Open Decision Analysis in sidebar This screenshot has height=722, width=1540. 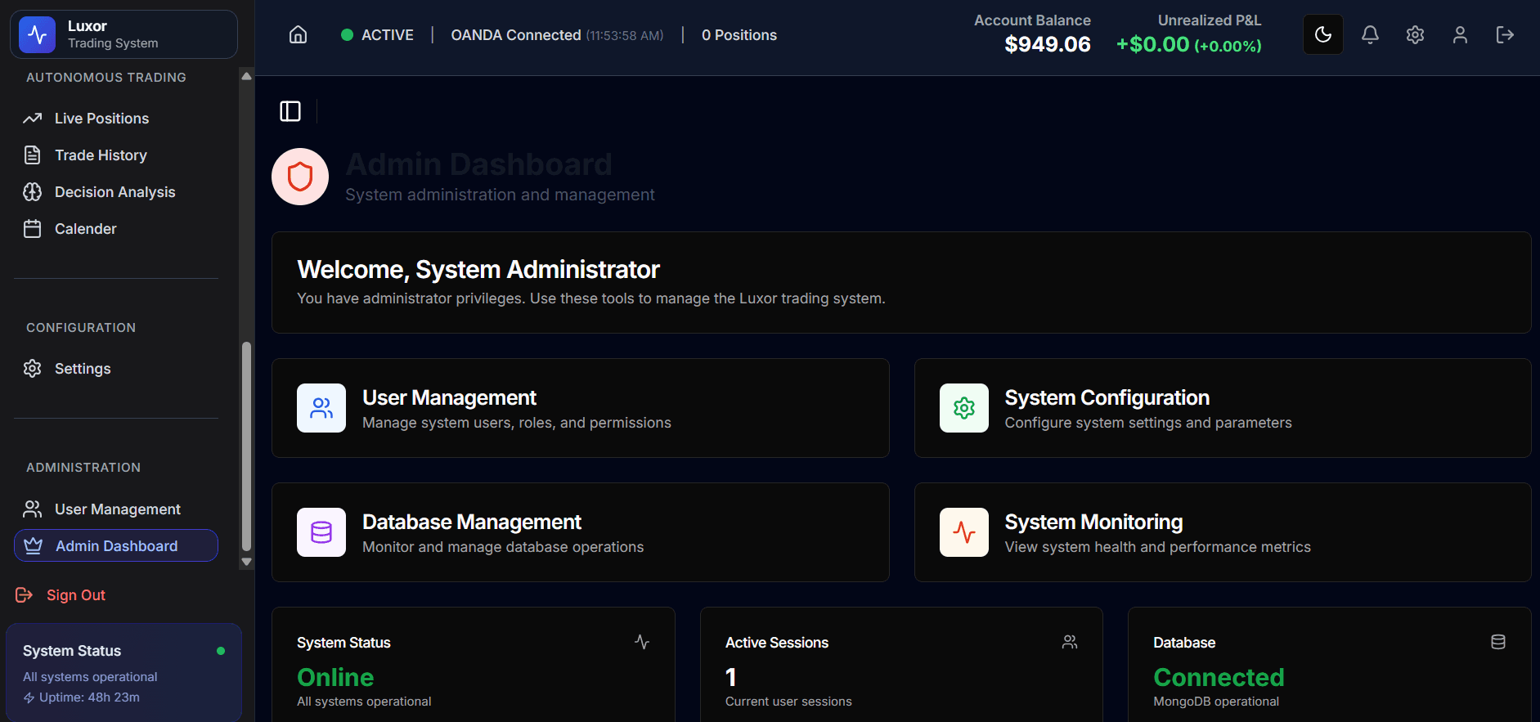tap(116, 192)
